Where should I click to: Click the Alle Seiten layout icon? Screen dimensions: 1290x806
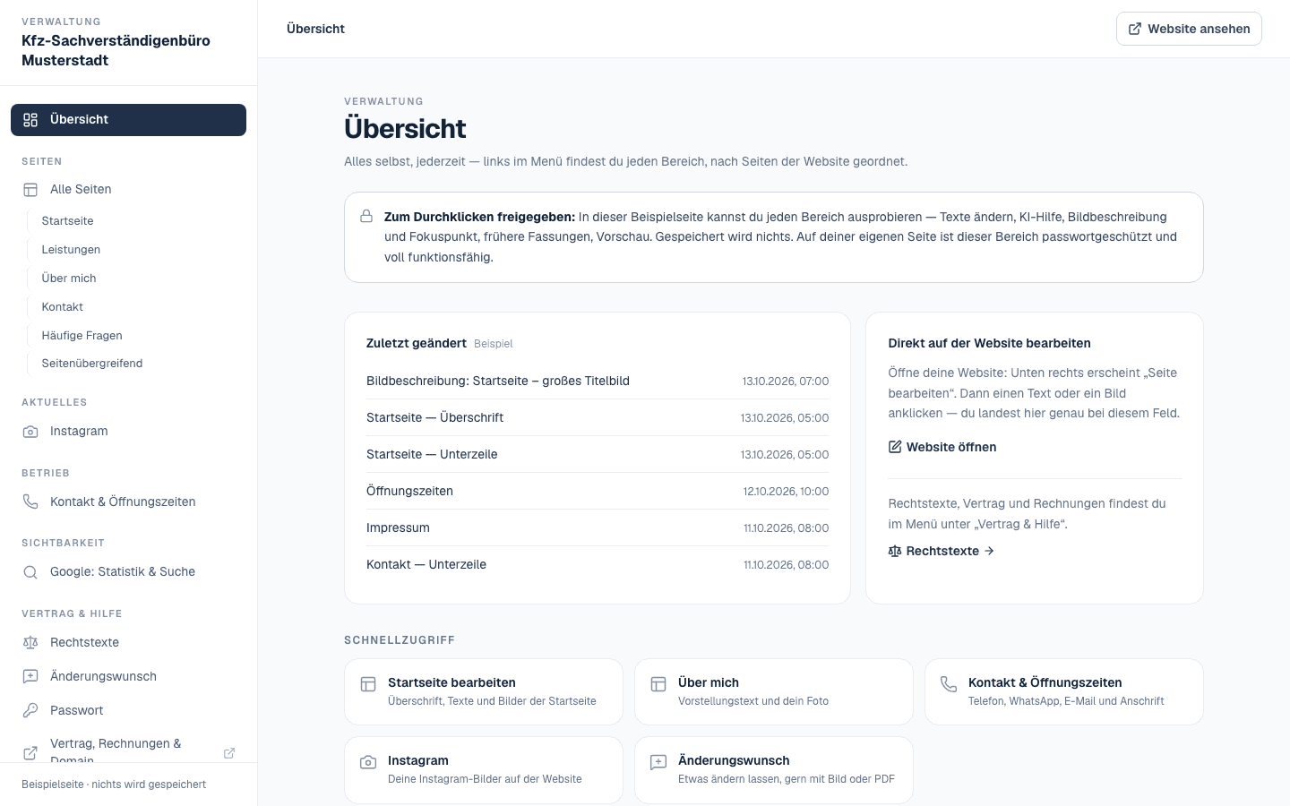30,190
